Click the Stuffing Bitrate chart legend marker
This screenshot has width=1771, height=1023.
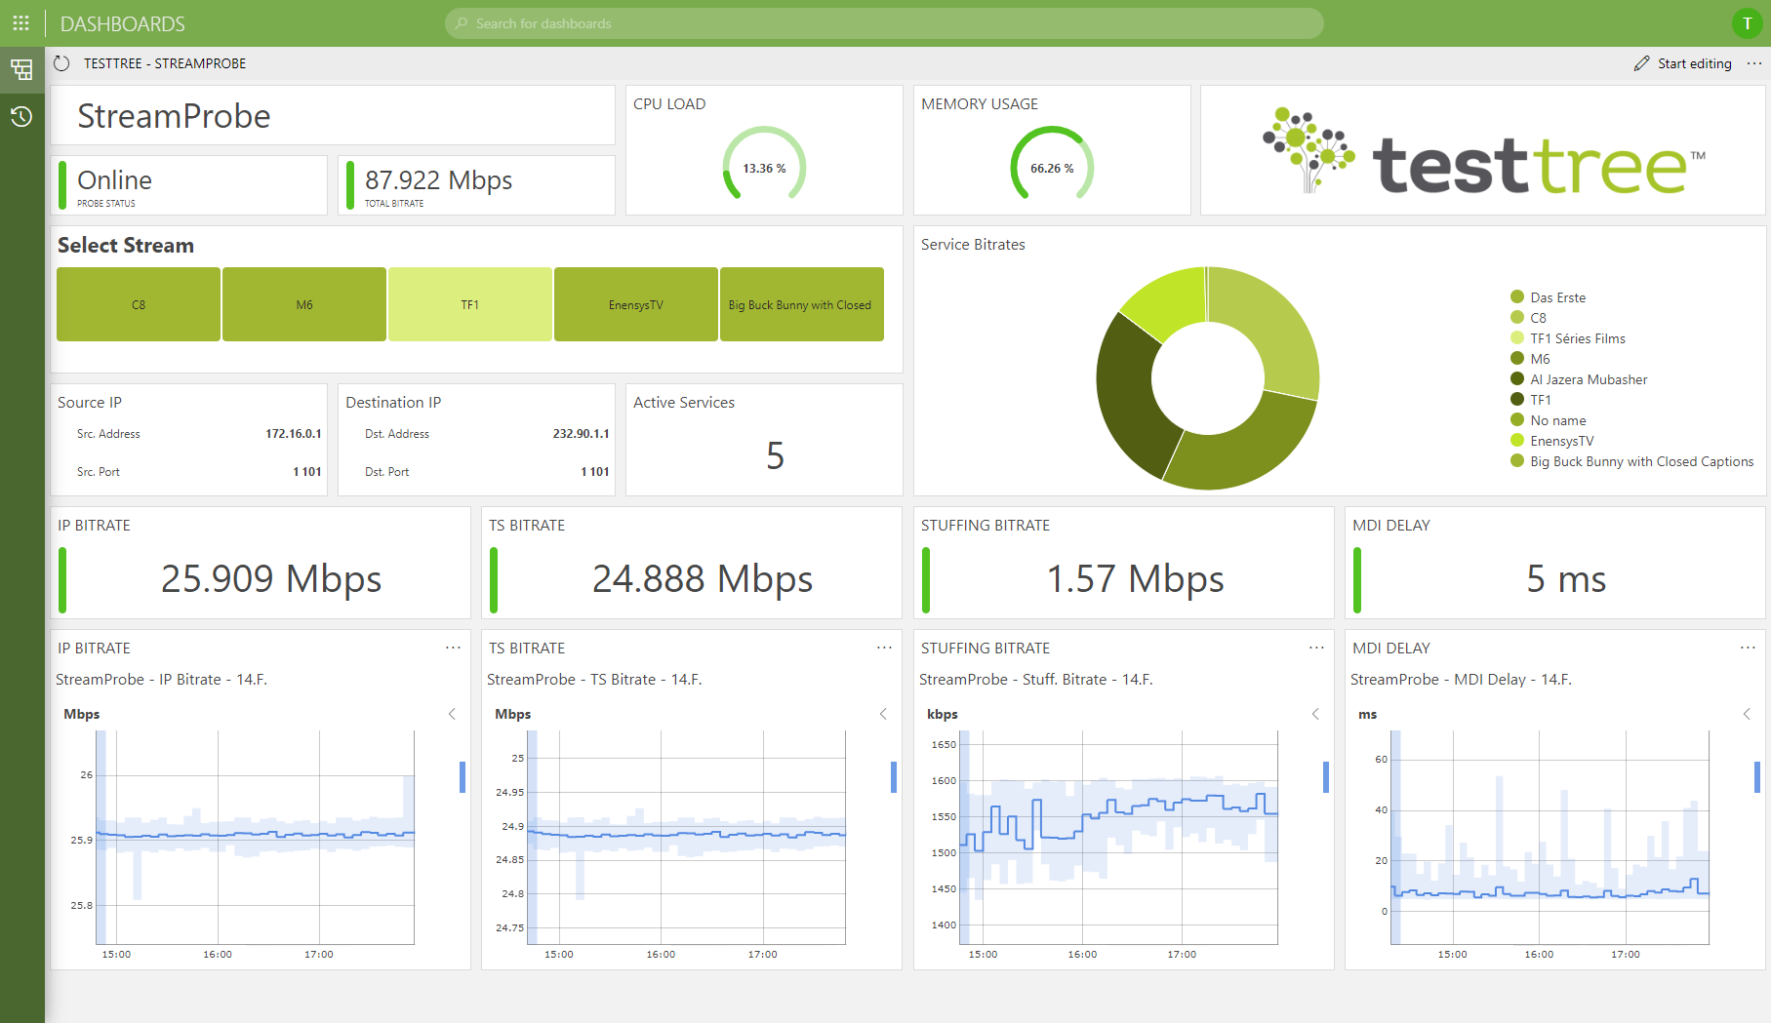coord(1326,777)
